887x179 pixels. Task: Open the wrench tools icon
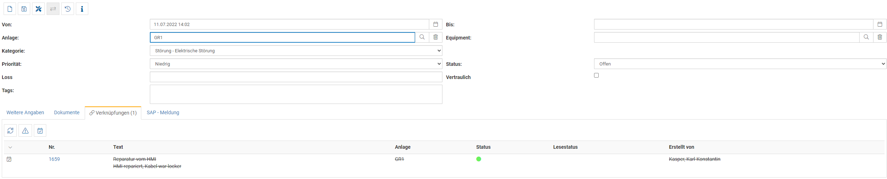pyautogui.click(x=38, y=9)
